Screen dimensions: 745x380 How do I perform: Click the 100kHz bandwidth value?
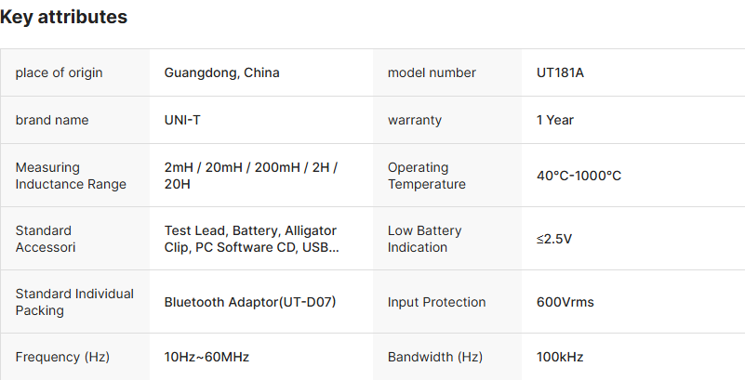pos(560,357)
